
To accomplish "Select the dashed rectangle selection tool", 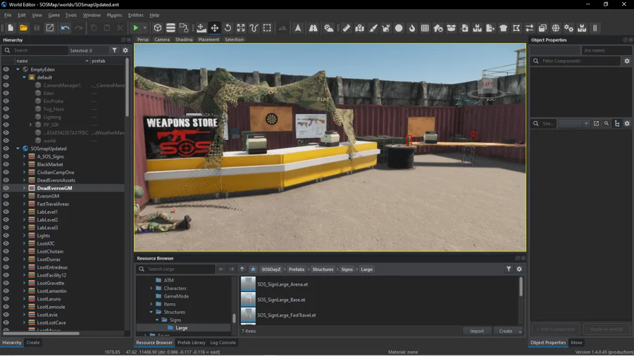I will point(267,28).
